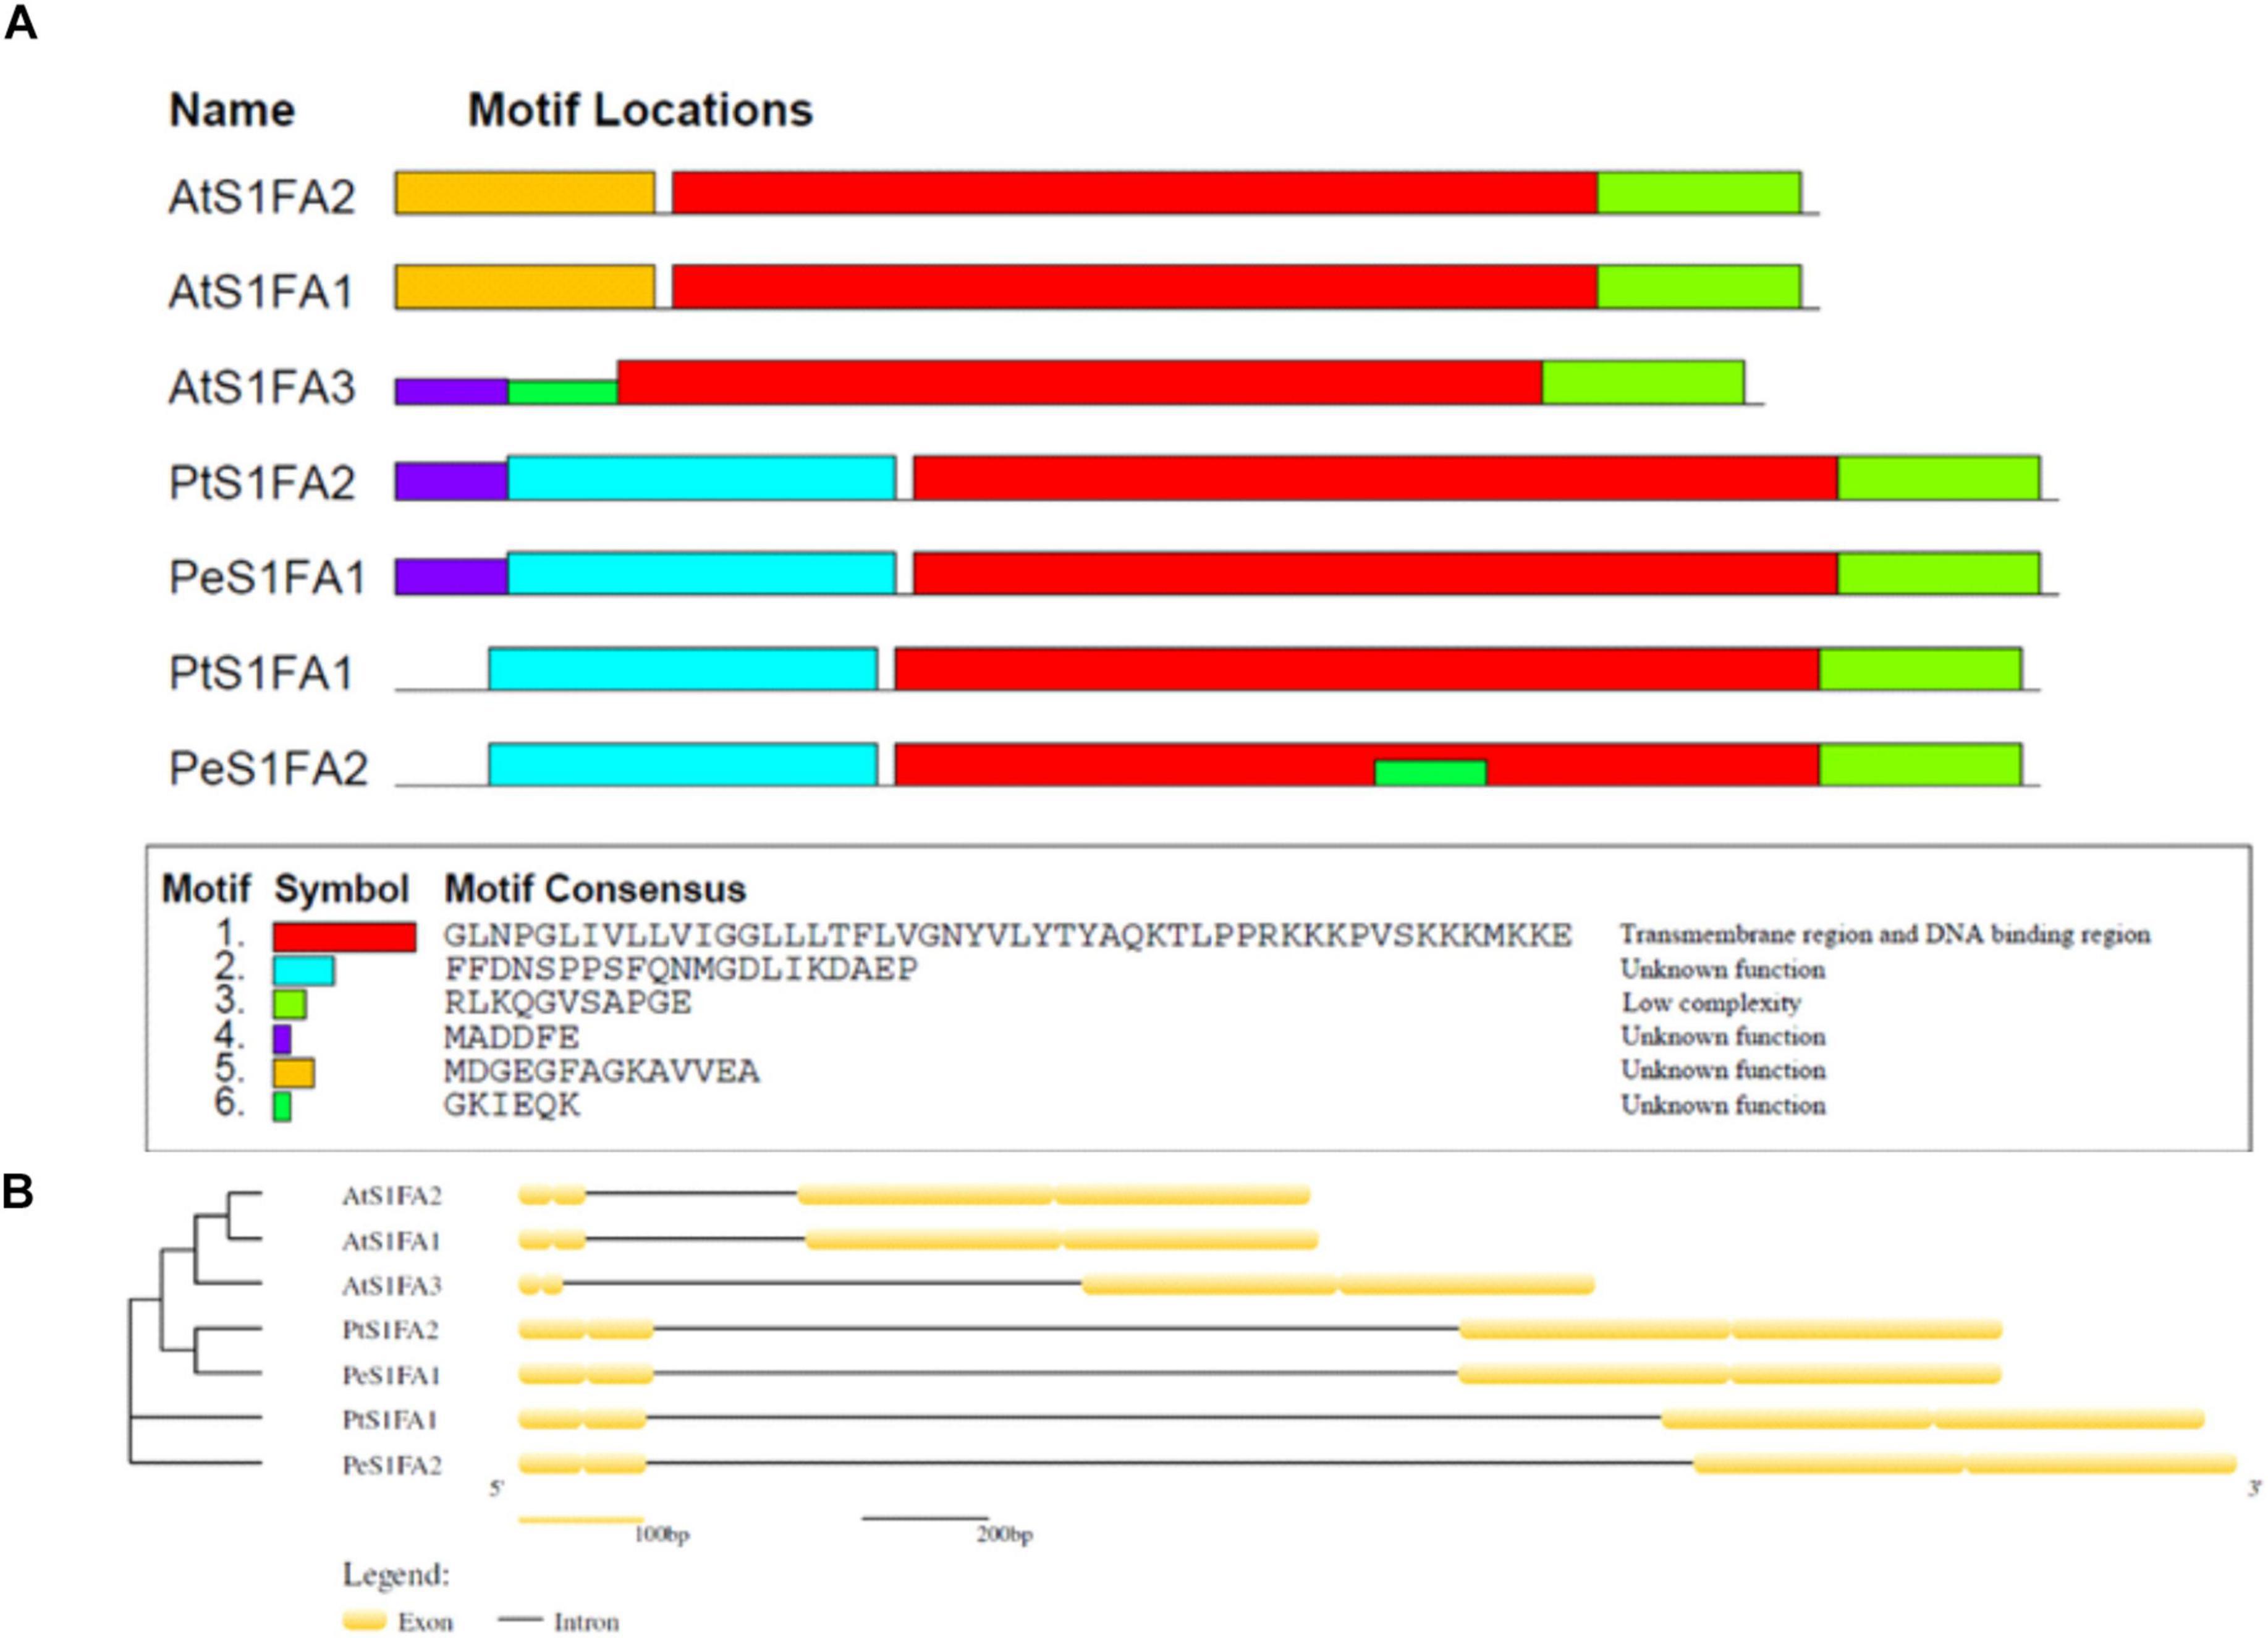2268x1638 pixels.
Task: Select the purple motif block on AtS1FA3
Action: [x=452, y=391]
